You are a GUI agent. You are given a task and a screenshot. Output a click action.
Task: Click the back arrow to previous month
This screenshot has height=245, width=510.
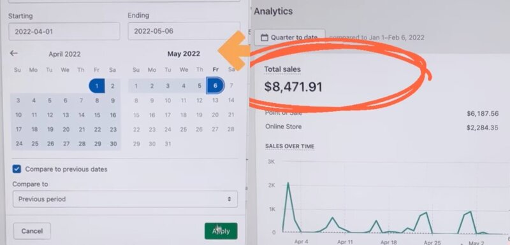pyautogui.click(x=13, y=53)
